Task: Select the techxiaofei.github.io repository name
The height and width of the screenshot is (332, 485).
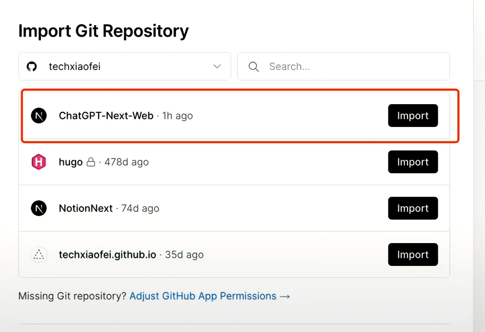Action: point(108,255)
